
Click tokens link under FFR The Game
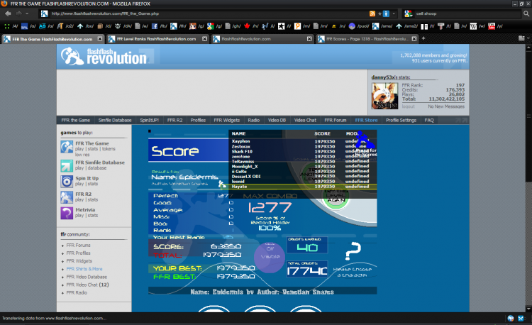click(x=109, y=149)
